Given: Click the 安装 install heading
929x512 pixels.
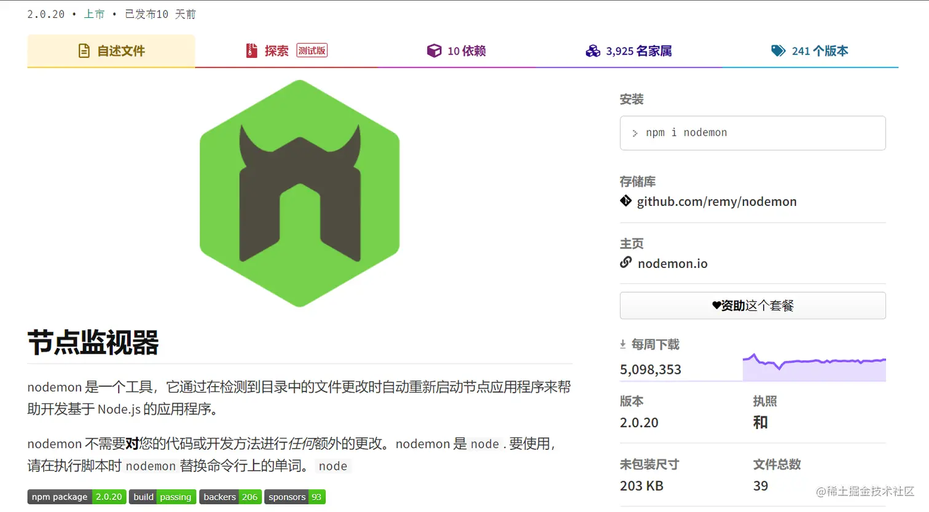Looking at the screenshot, I should coord(632,100).
